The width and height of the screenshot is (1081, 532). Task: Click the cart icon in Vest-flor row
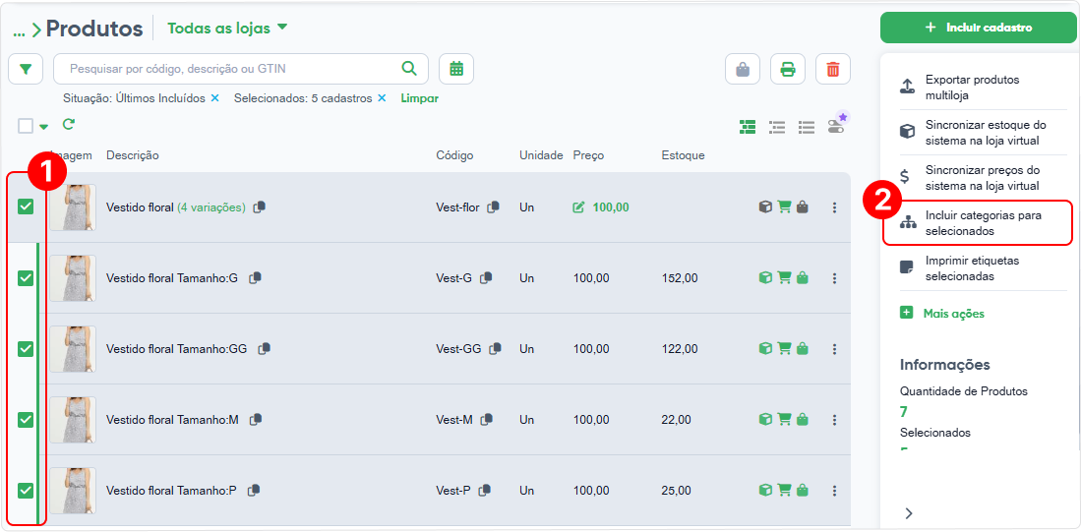point(784,207)
